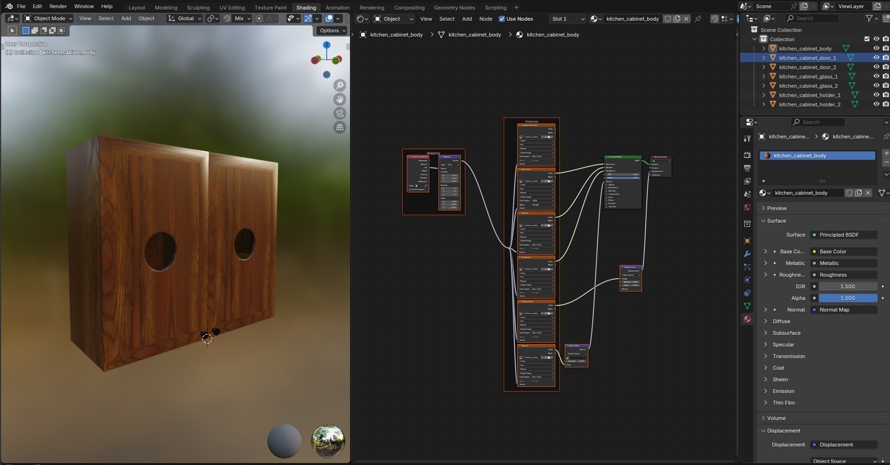Switch to the UV Editing workspace

pos(232,7)
